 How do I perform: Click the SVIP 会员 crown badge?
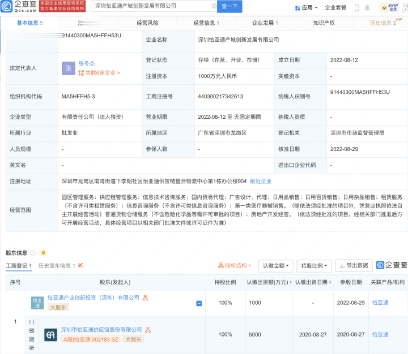pyautogui.click(x=390, y=7)
